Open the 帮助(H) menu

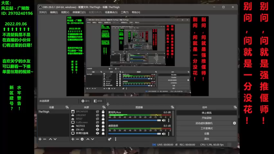pos(136,12)
